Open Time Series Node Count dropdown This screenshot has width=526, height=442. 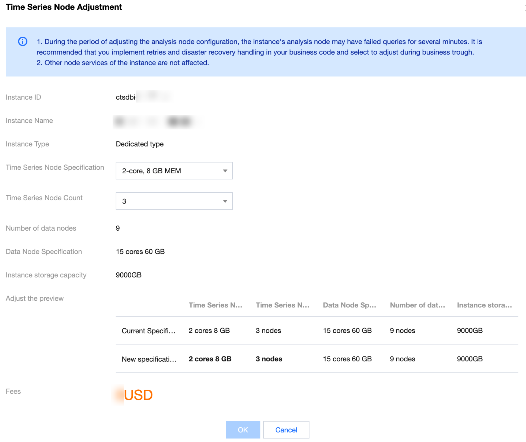coord(174,201)
